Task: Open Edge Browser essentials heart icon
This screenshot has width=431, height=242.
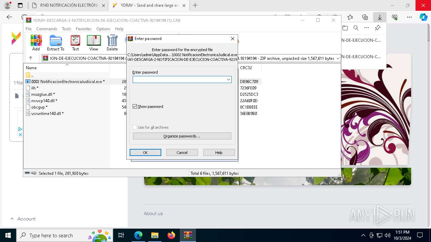Action: [x=395, y=17]
